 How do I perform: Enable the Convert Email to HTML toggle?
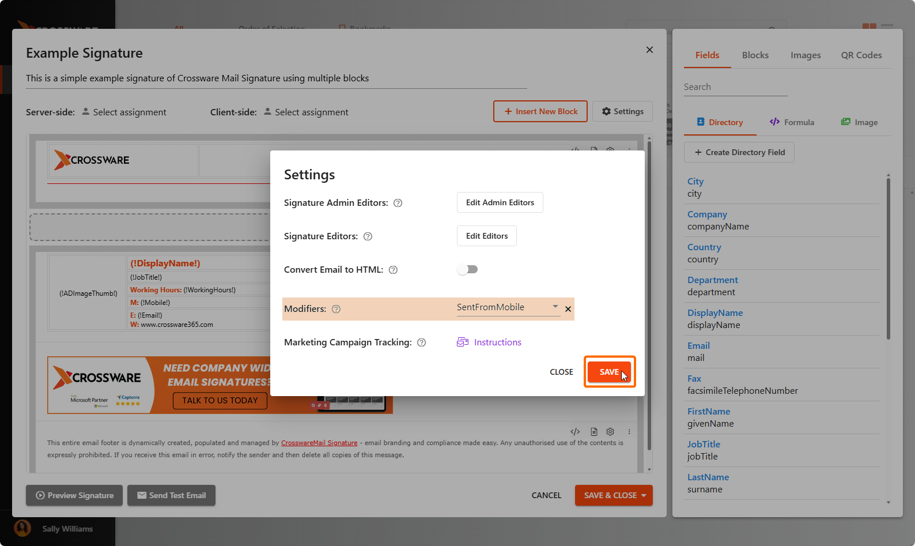coord(467,269)
